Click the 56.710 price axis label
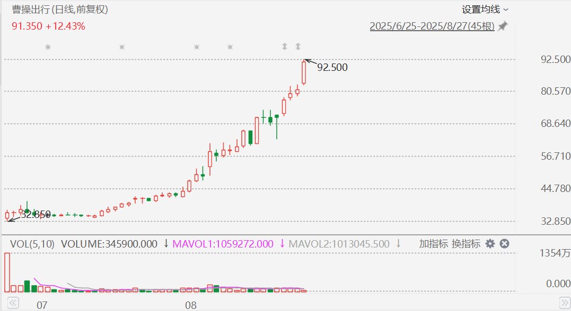The image size is (571, 311). (556, 156)
